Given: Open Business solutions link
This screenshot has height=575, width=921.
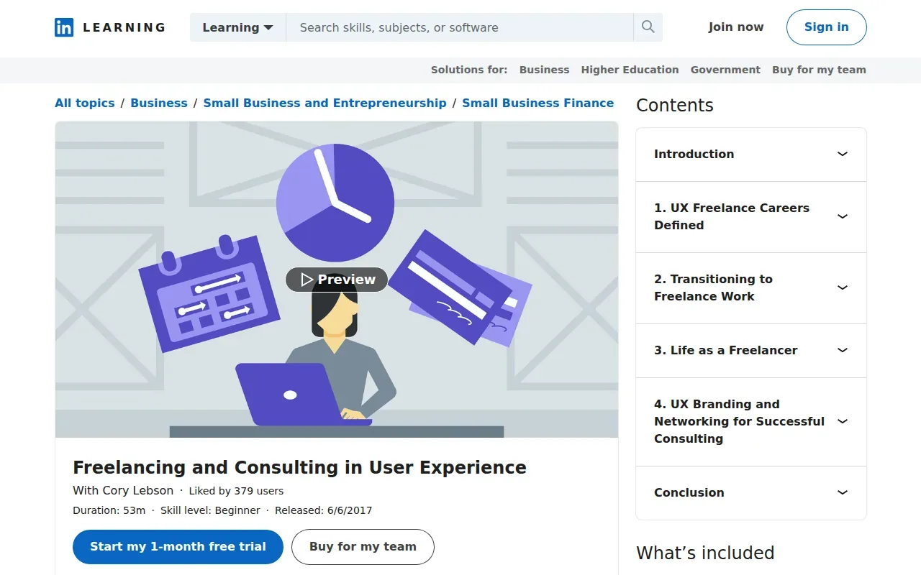Looking at the screenshot, I should pyautogui.click(x=544, y=70).
